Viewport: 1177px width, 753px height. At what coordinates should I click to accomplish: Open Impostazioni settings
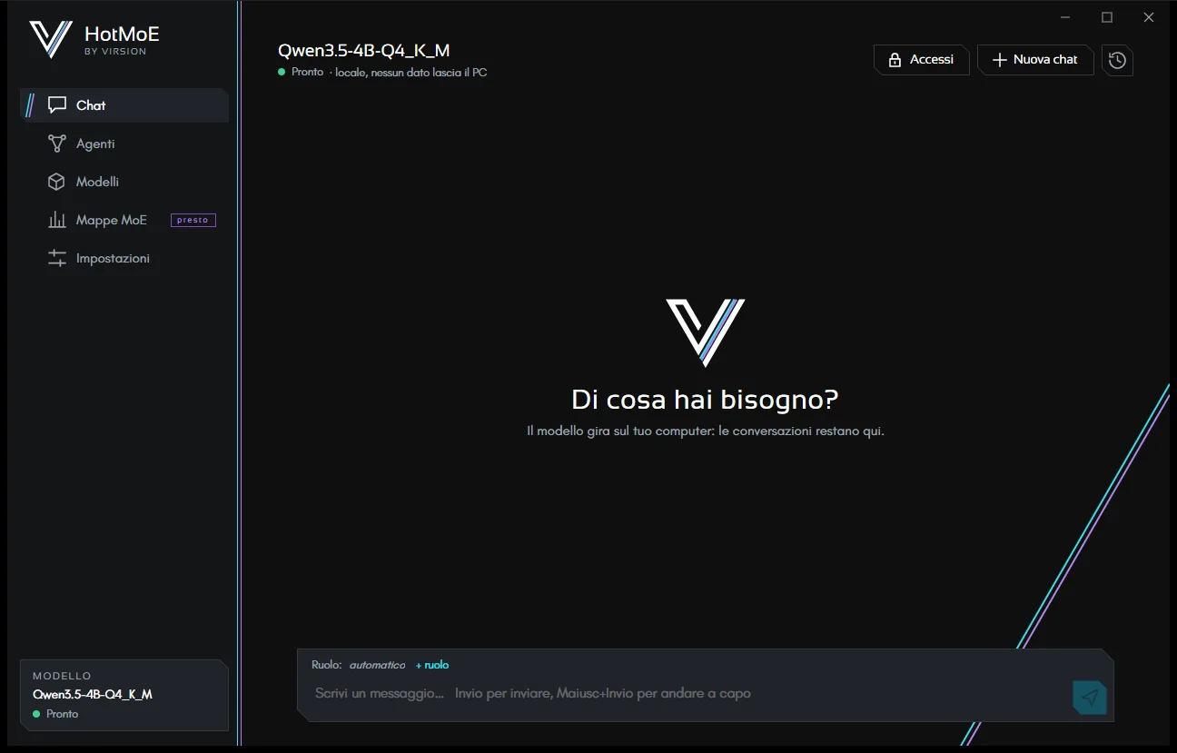124,258
